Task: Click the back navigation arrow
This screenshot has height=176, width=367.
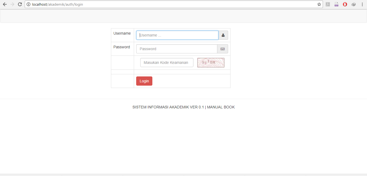Action: (x=5, y=4)
